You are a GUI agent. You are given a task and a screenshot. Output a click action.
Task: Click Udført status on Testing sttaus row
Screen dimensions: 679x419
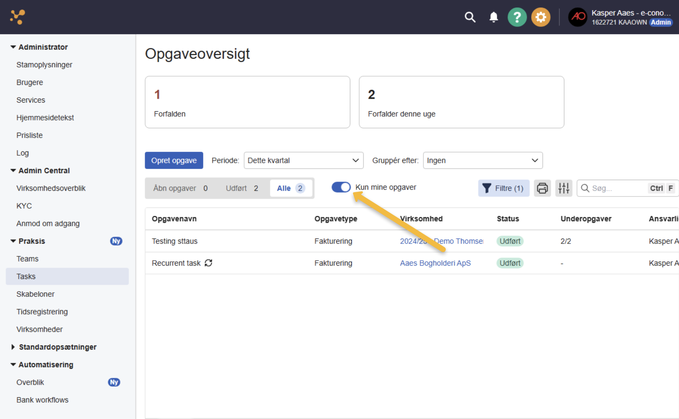click(510, 241)
